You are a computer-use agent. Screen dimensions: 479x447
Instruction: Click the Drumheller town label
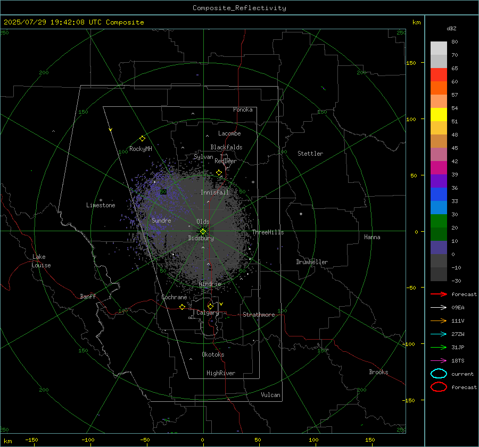[312, 262]
